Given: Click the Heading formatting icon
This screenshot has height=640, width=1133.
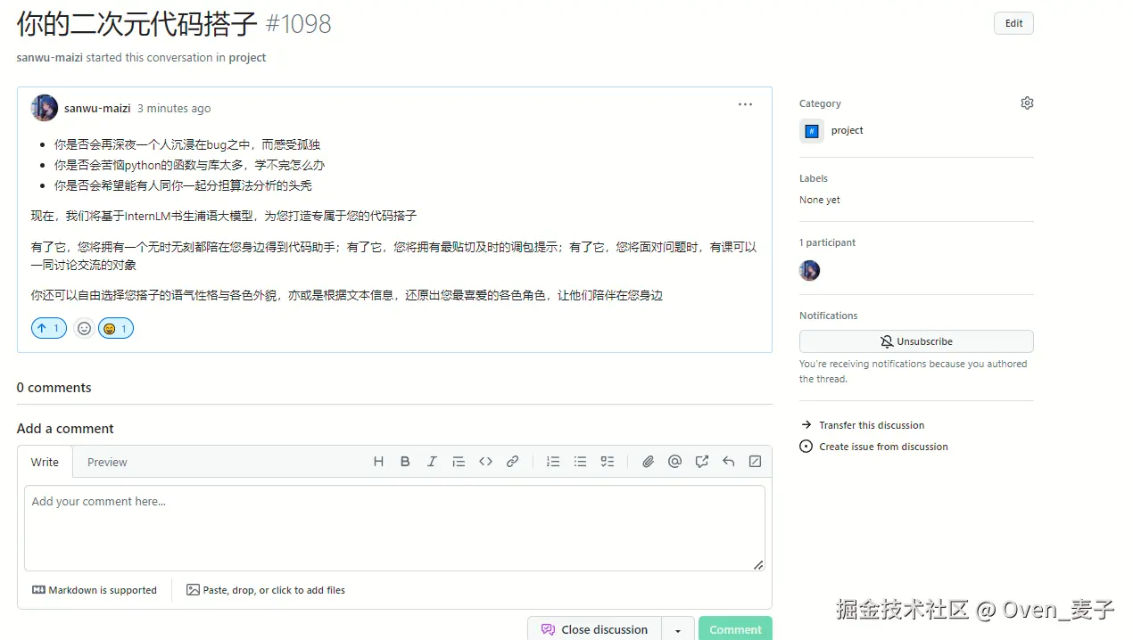Looking at the screenshot, I should pyautogui.click(x=378, y=462).
